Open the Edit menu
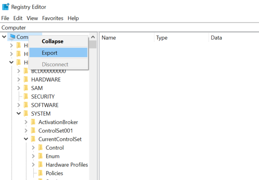This screenshot has width=259, height=180. pos(18,18)
